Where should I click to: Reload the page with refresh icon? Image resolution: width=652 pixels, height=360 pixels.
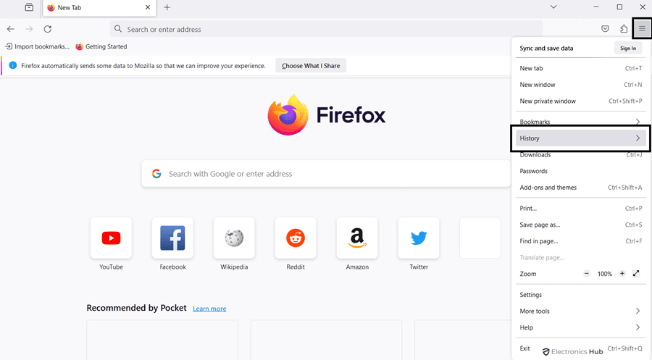(48, 29)
